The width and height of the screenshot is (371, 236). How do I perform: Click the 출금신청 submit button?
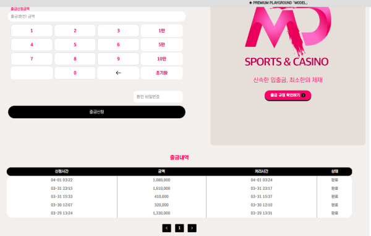[97, 112]
